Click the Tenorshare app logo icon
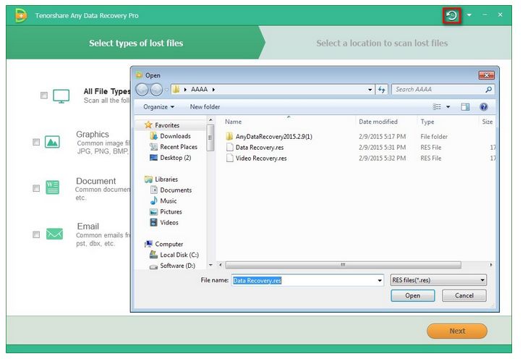 coord(20,15)
